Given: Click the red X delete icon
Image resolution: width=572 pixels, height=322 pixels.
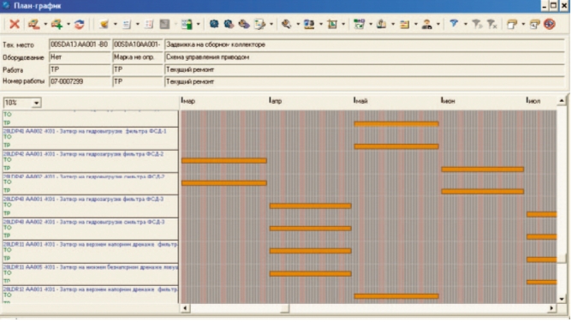Looking at the screenshot, I should 15,25.
